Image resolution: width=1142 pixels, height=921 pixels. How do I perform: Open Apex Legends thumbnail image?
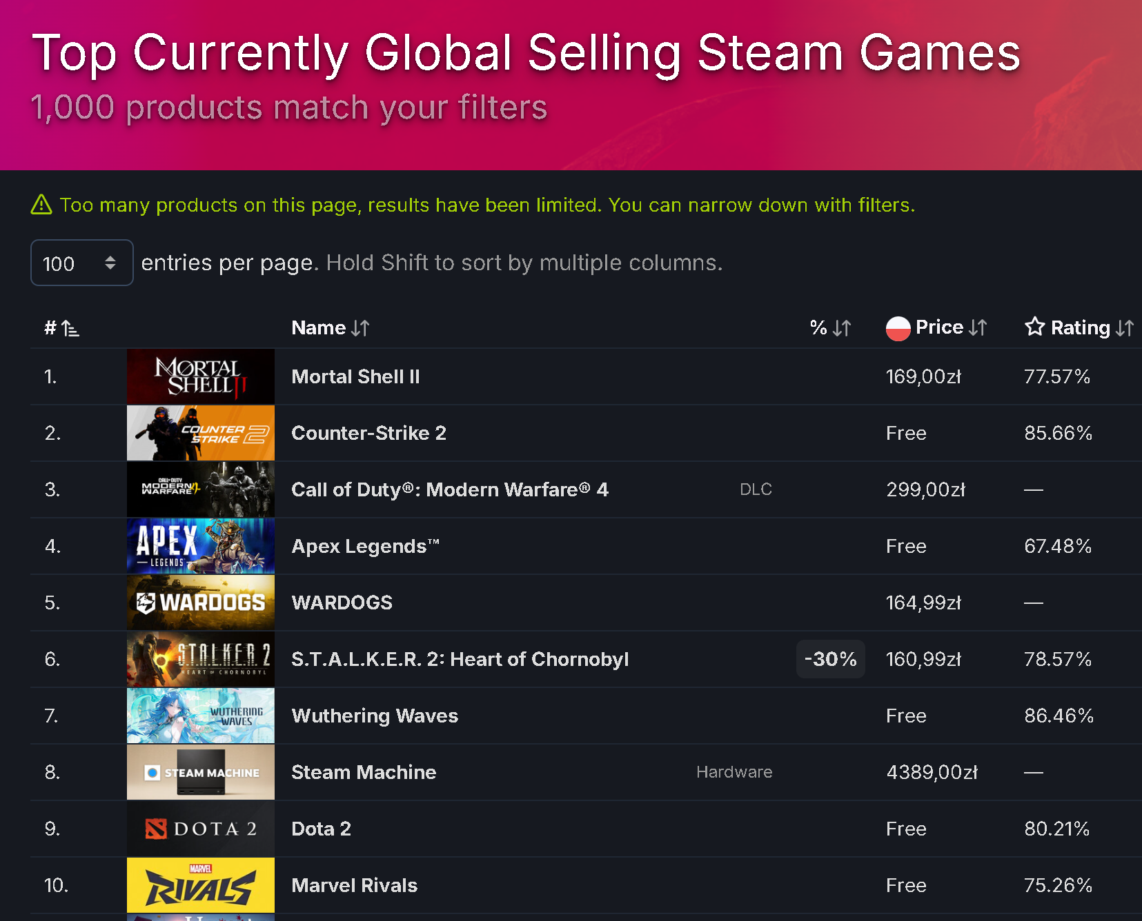[x=201, y=546]
